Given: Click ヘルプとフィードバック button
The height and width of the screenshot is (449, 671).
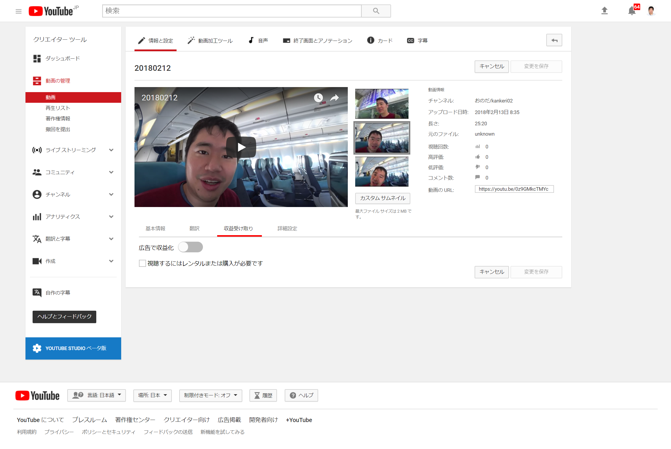Looking at the screenshot, I should coord(64,317).
